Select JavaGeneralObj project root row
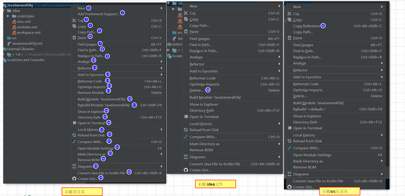 (37, 5)
